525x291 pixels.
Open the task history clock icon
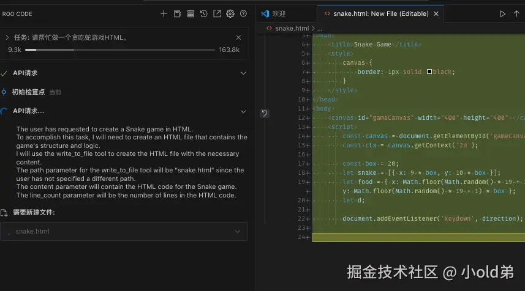203,13
